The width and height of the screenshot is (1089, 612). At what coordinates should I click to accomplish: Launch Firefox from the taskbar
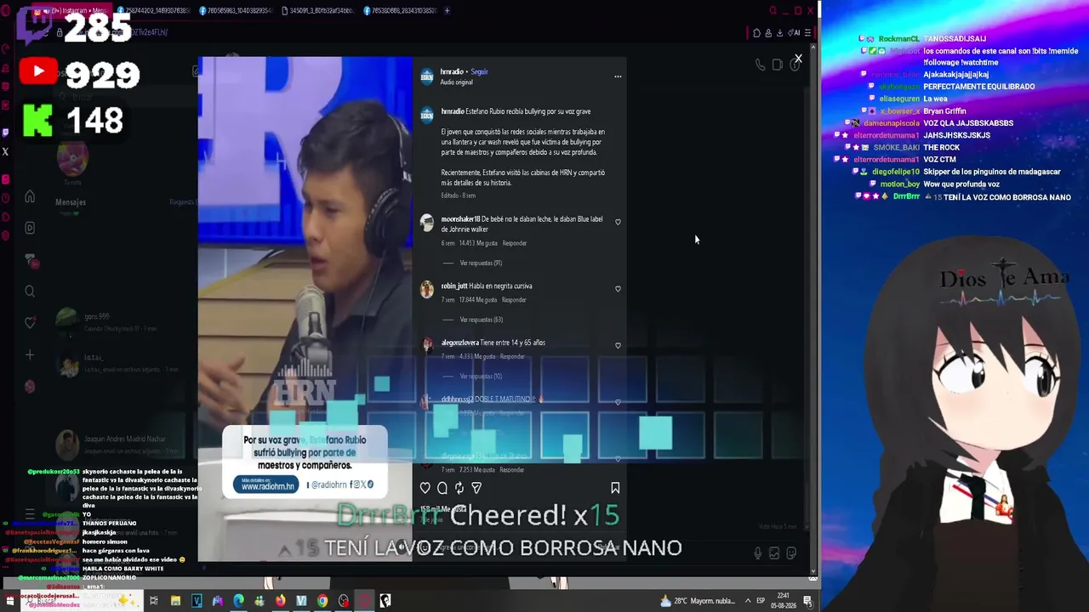click(280, 601)
